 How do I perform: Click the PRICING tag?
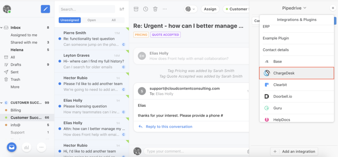coord(141,34)
